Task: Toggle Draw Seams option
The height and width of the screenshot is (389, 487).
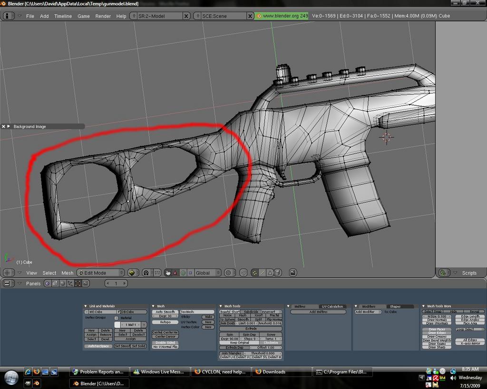Action: (x=437, y=344)
